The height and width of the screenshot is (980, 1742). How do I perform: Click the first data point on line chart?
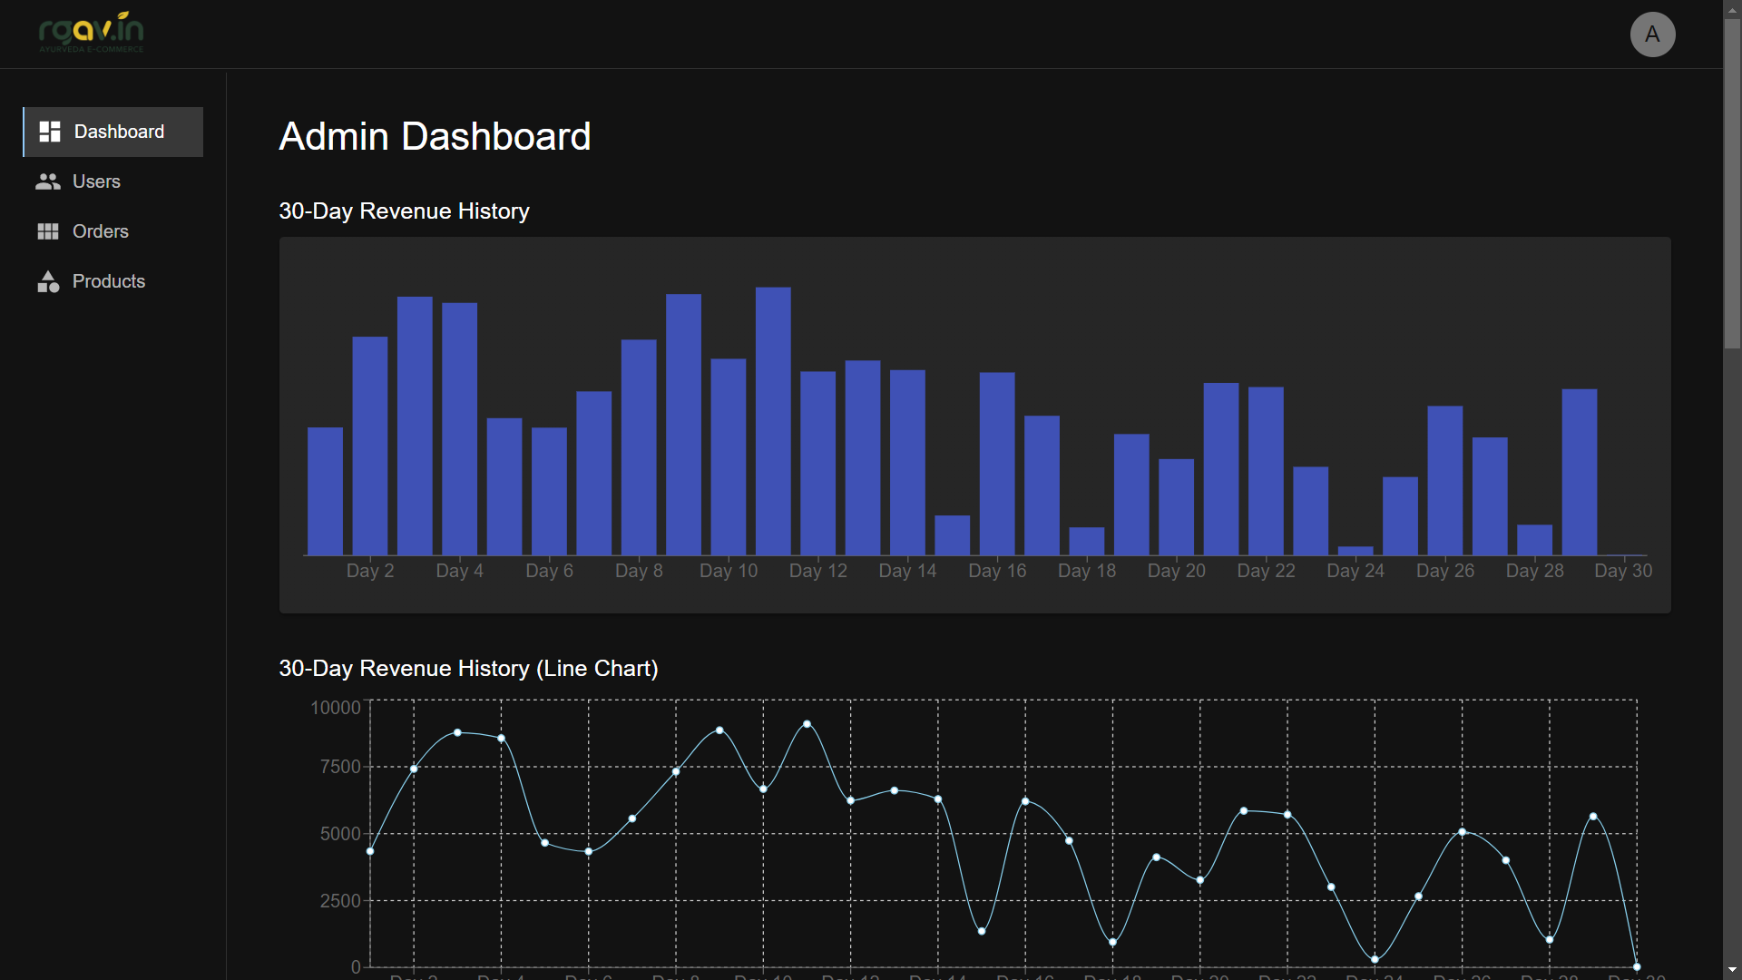click(370, 851)
